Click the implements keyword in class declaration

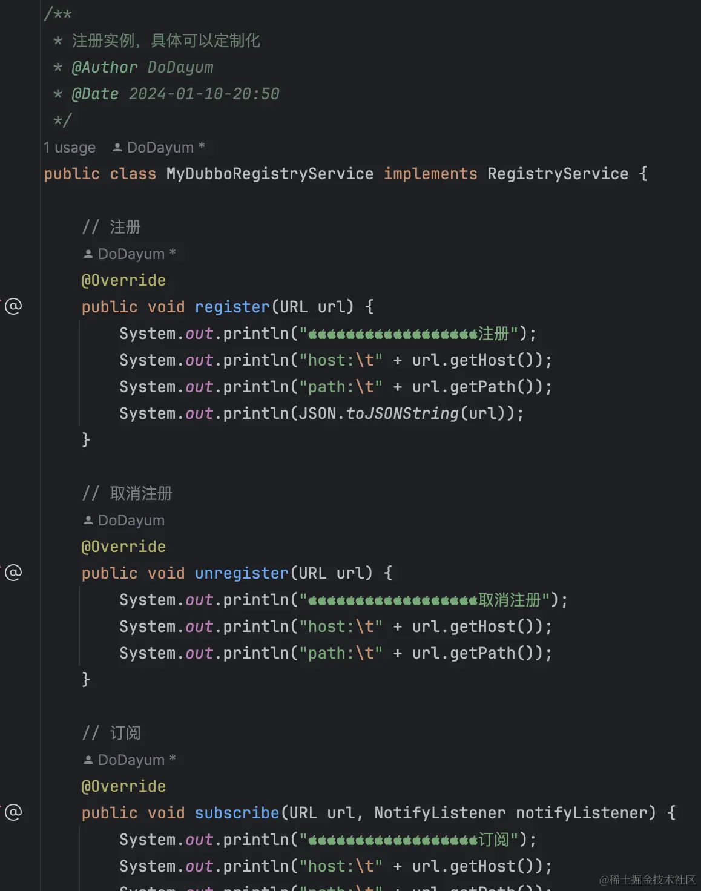430,174
